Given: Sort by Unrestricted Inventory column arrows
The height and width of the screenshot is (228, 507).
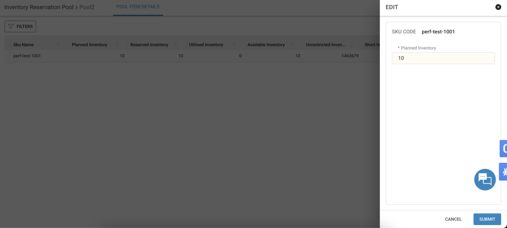Looking at the screenshot, I should (351, 45).
